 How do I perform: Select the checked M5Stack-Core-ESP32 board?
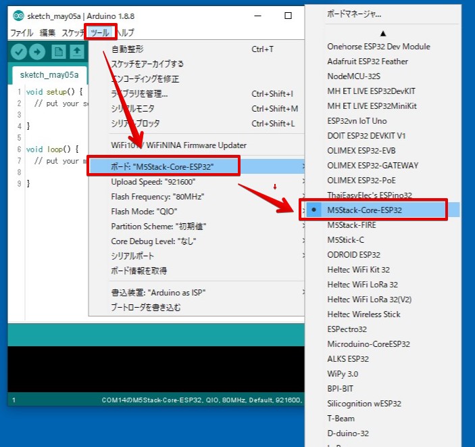383,210
